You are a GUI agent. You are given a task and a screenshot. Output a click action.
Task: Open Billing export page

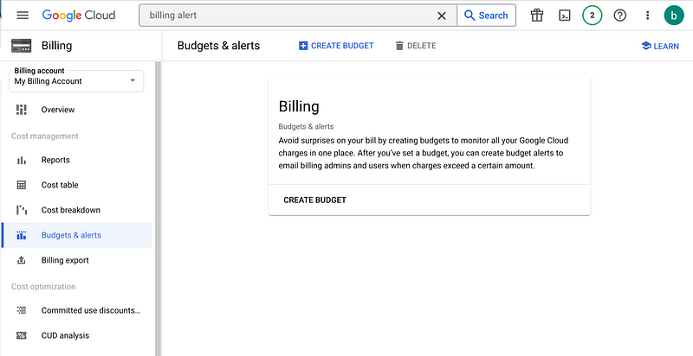(x=65, y=260)
